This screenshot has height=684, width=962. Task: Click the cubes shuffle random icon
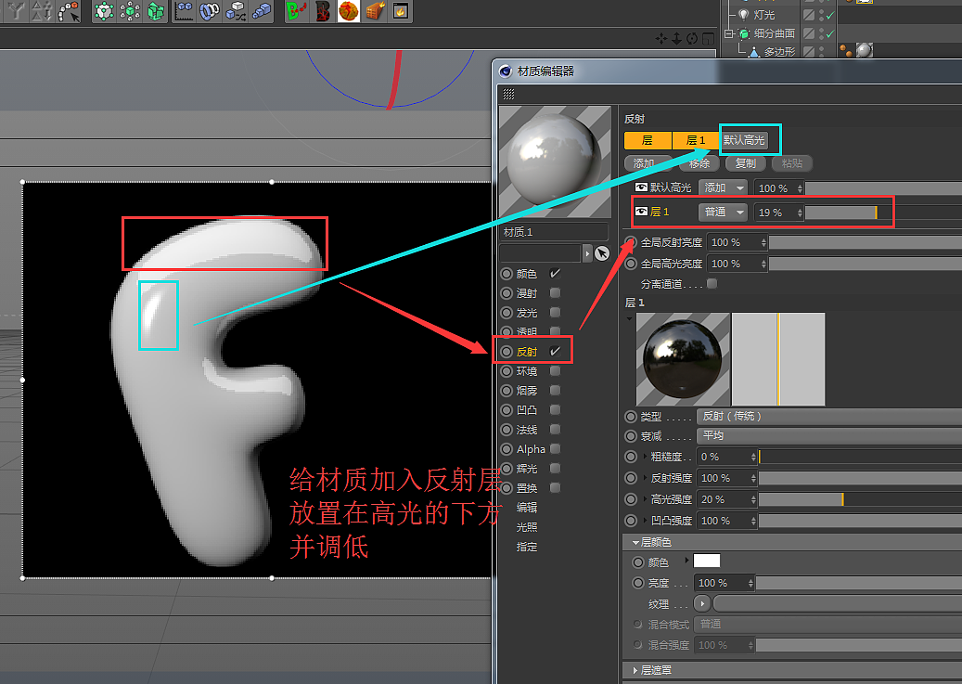point(236,11)
